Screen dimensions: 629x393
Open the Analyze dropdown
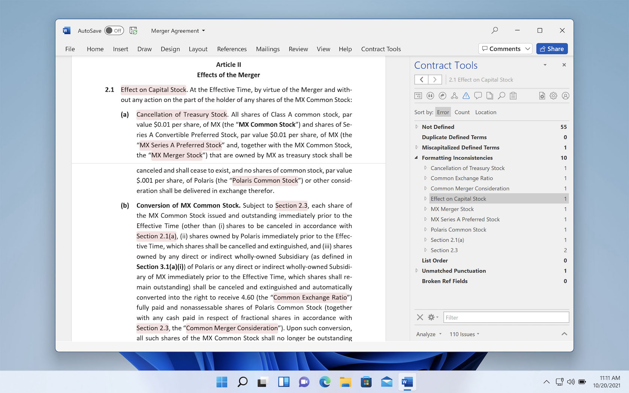[429, 334]
